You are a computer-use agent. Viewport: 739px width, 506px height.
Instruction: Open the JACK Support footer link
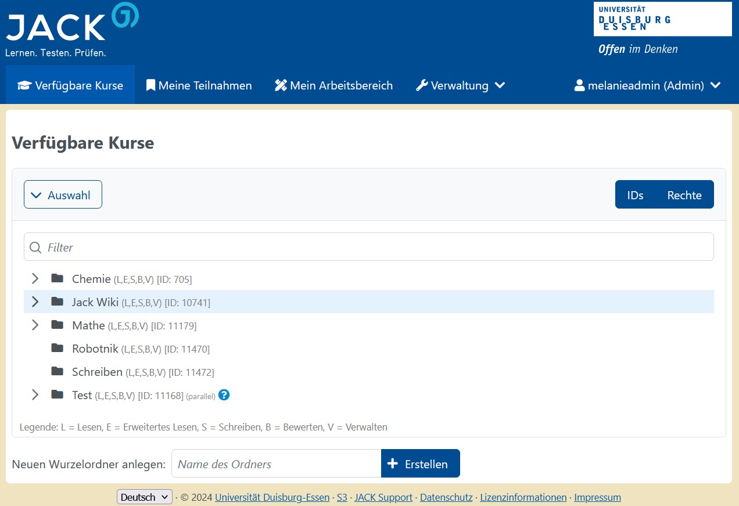click(x=383, y=497)
